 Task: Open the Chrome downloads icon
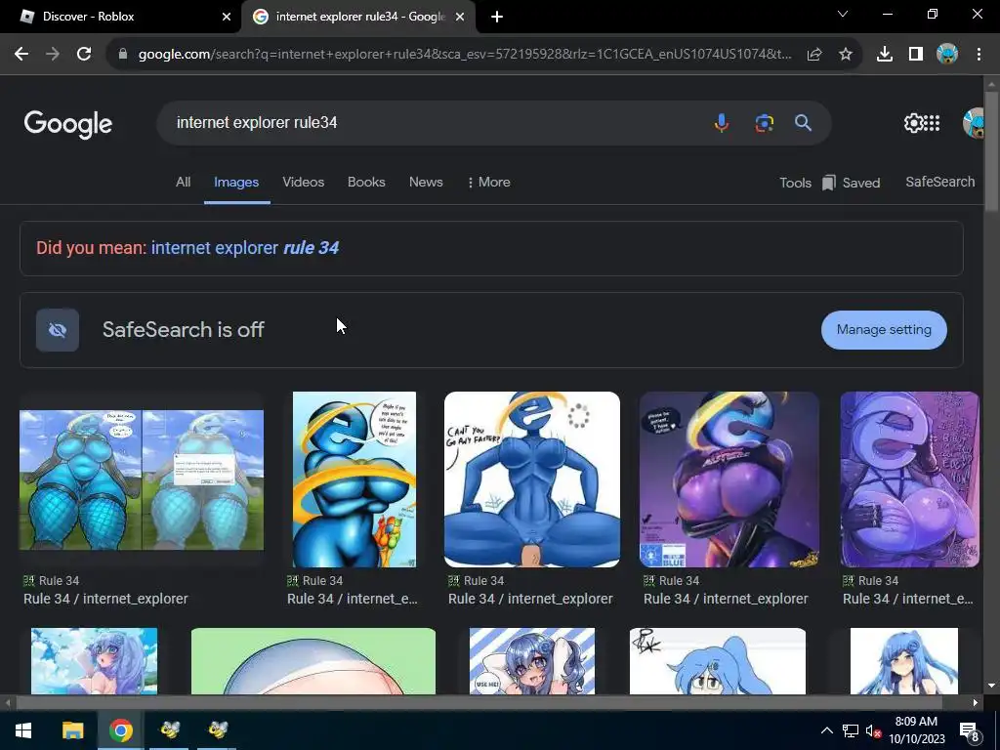pyautogui.click(x=885, y=55)
